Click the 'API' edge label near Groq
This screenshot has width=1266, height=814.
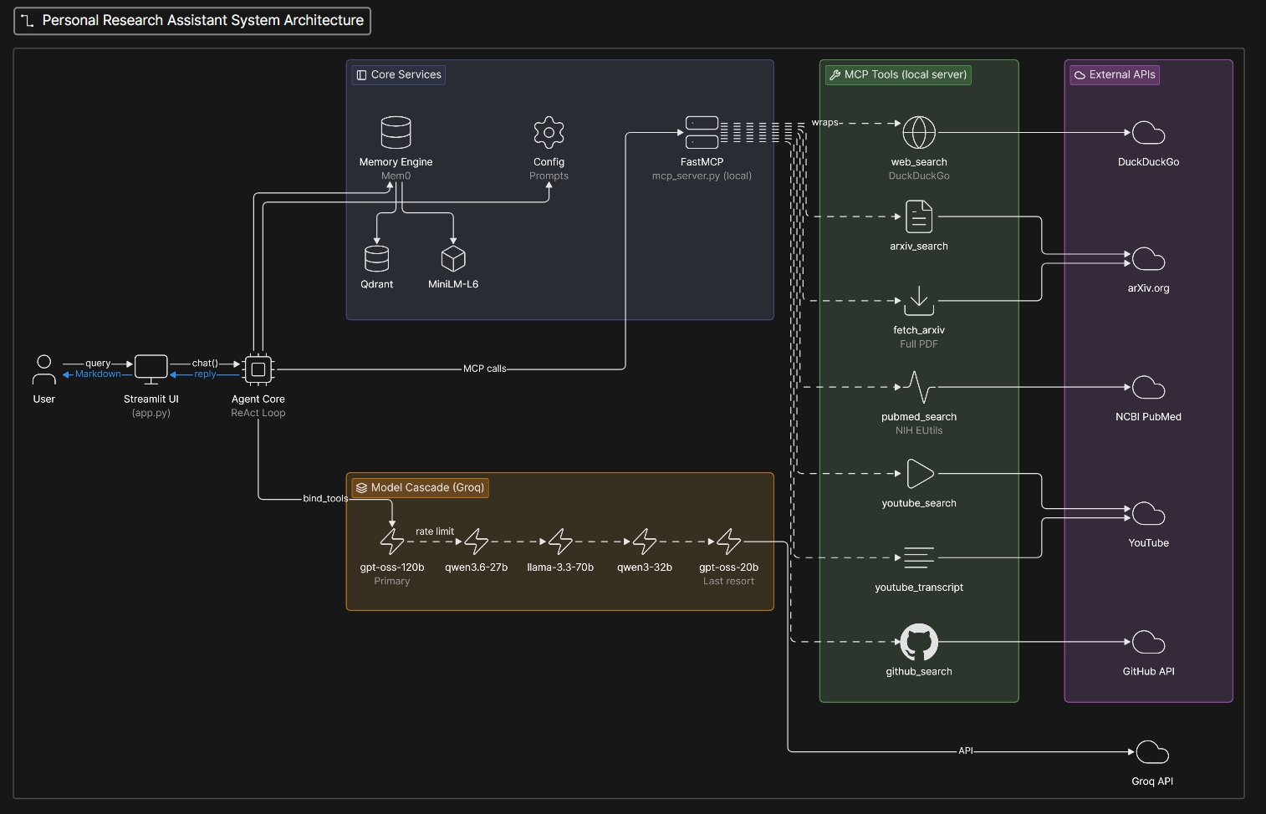coord(966,750)
